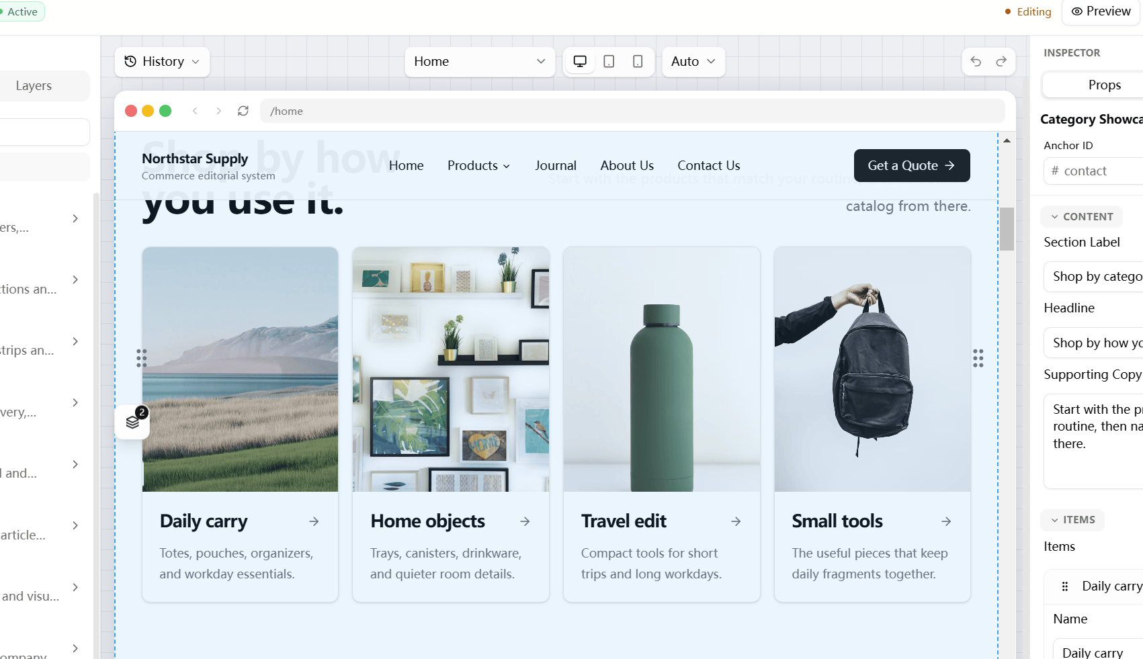Click the browser reload icon
The image size is (1143, 659).
click(x=243, y=111)
